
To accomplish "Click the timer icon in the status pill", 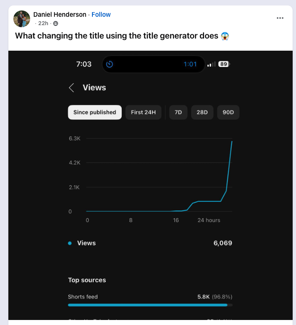I will 110,64.
